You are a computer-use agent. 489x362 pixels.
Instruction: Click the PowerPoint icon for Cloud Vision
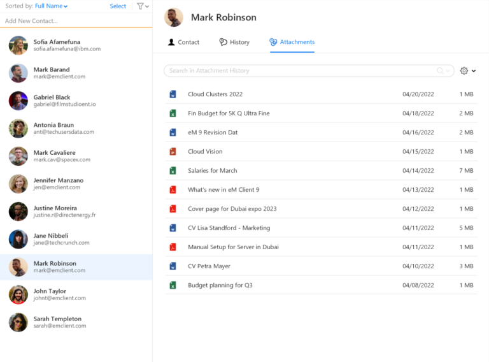(173, 152)
